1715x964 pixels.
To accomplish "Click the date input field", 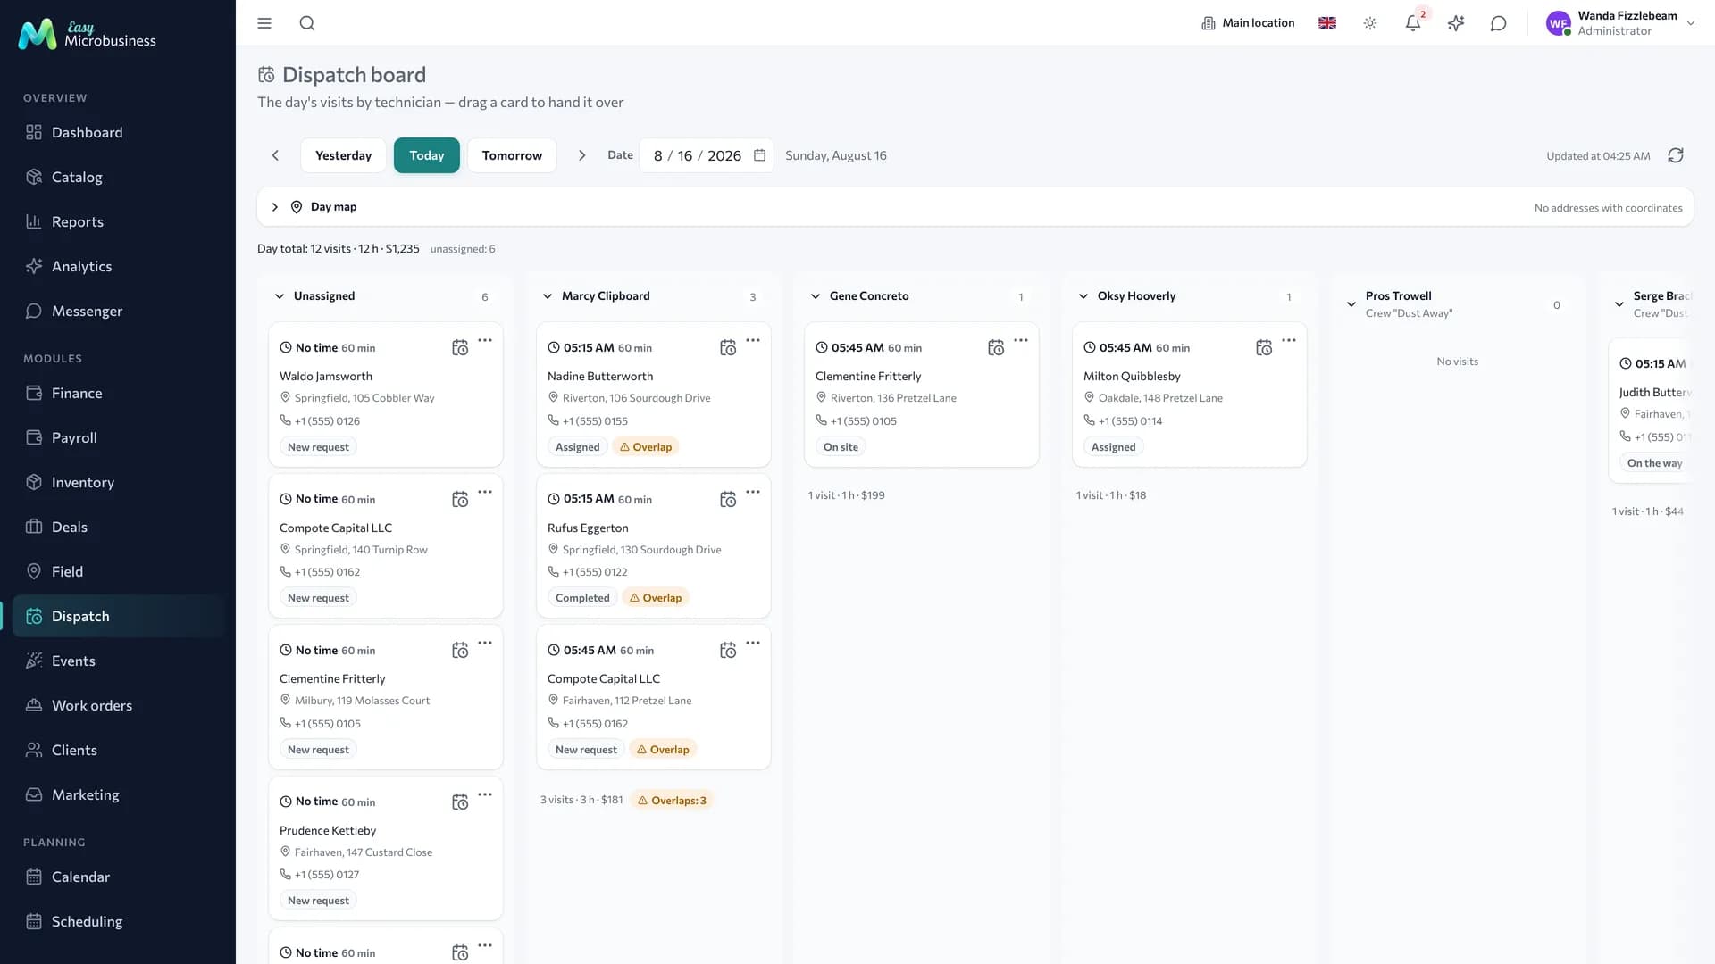I will click(x=706, y=155).
